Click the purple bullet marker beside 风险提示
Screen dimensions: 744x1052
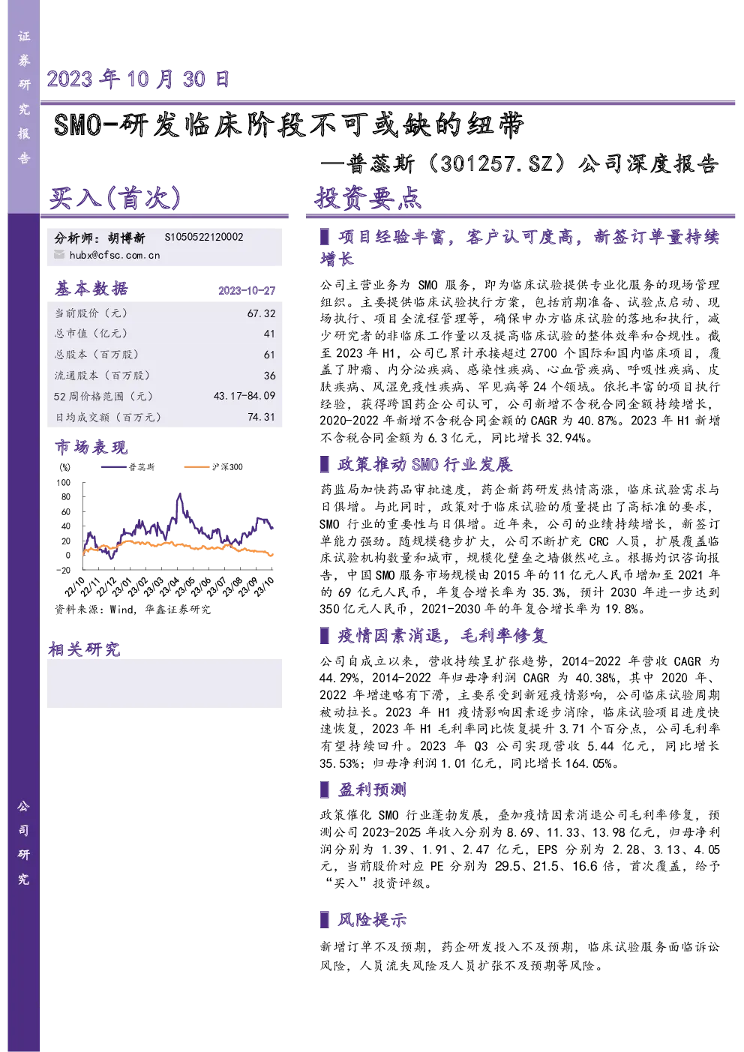pyautogui.click(x=325, y=920)
